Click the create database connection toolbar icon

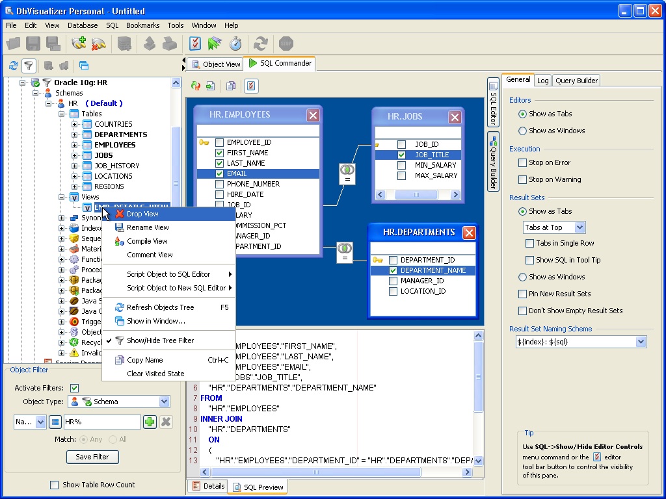click(x=79, y=44)
